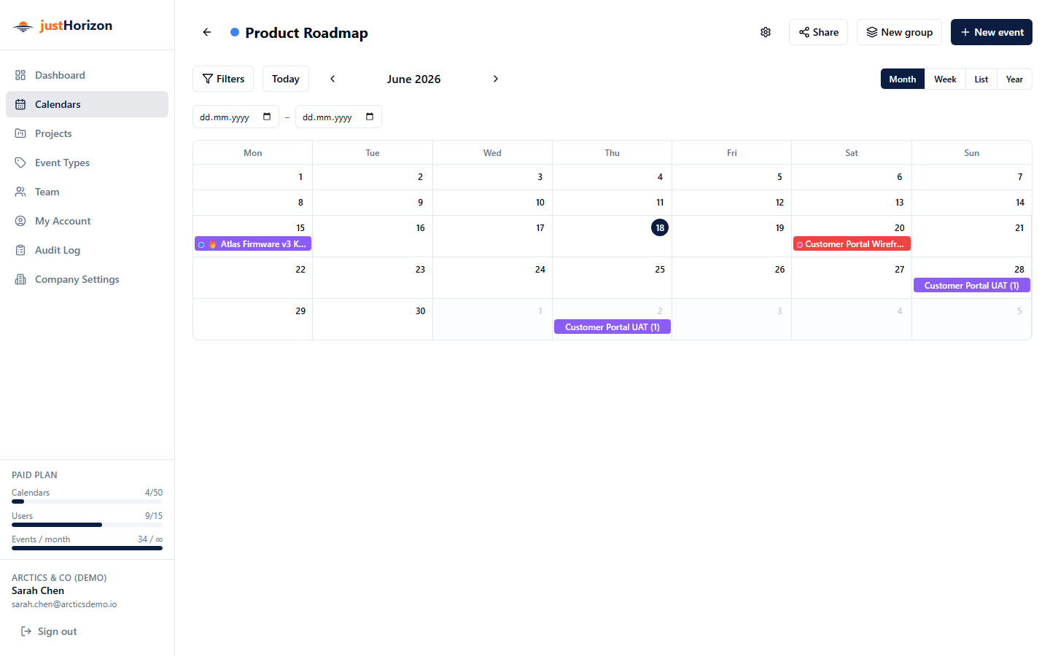Click the Sat column header
This screenshot has height=656, width=1050.
pyautogui.click(x=852, y=153)
